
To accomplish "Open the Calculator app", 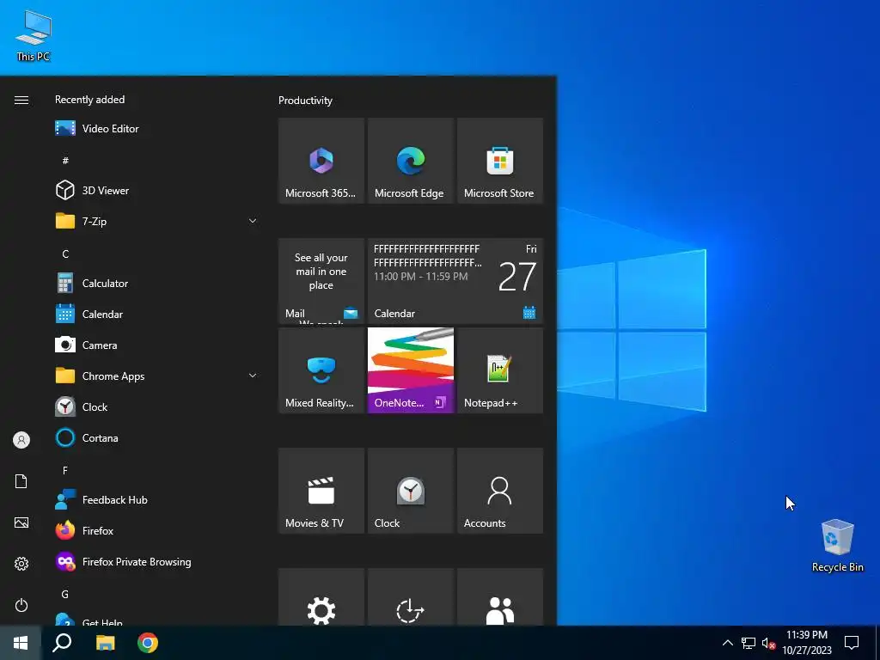I will point(157,284).
